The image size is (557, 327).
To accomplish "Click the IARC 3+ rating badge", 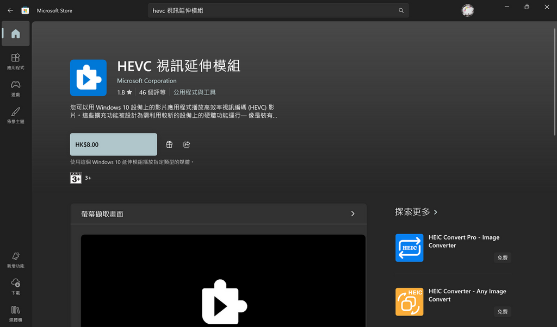I will [76, 178].
